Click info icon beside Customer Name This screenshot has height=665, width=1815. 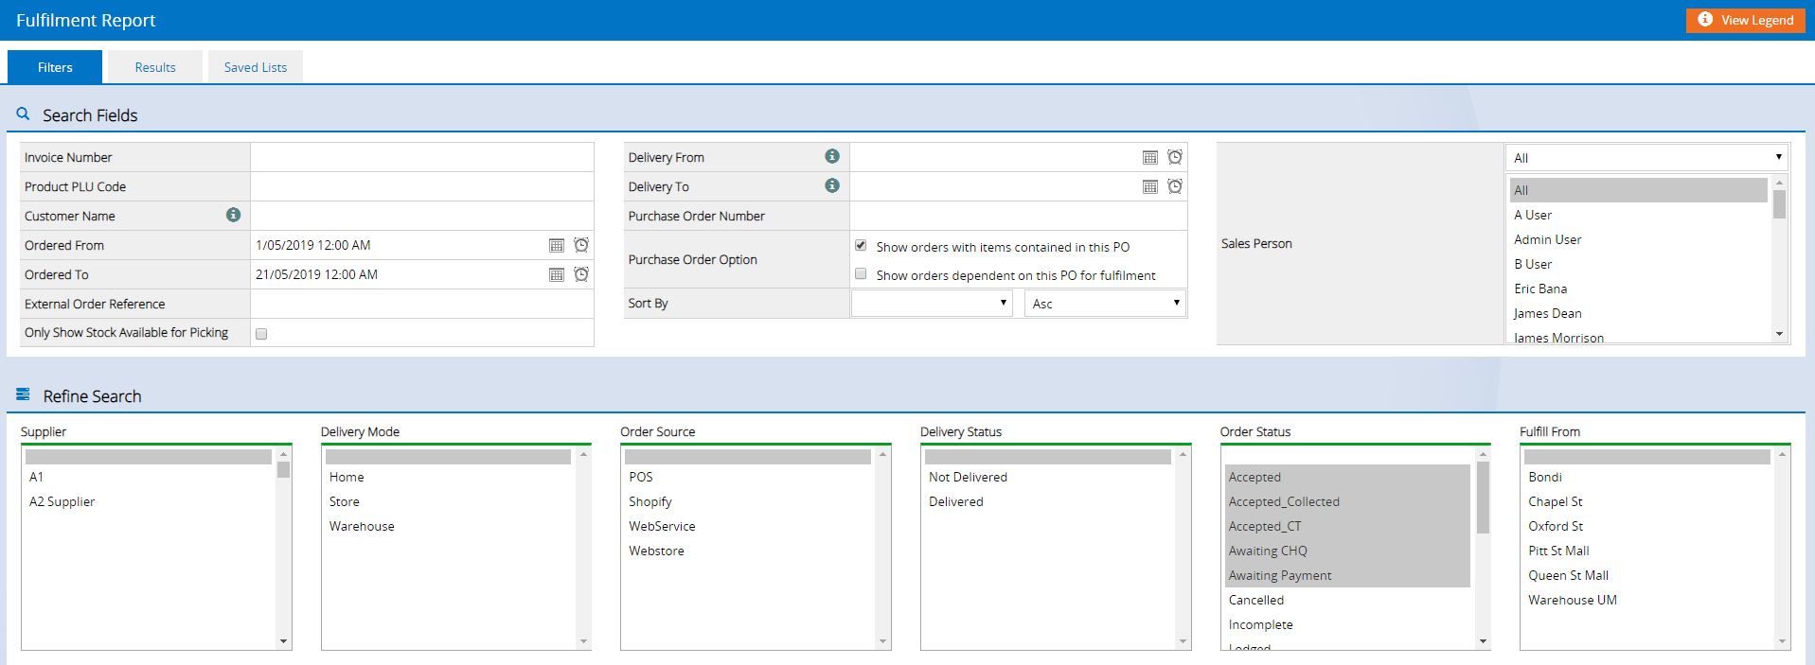(233, 215)
